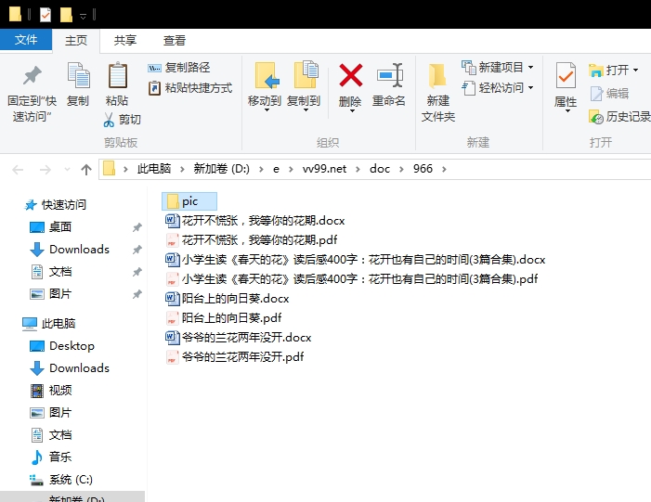Image resolution: width=651 pixels, height=502 pixels.
Task: Open 此电脑 in navigation pane
Action: coord(49,323)
